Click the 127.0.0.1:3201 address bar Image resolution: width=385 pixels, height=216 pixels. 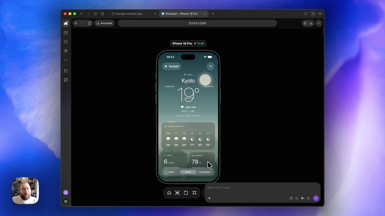197,23
